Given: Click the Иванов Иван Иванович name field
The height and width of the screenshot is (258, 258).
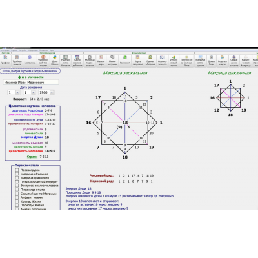Looking at the screenshot, I should pyautogui.click(x=31, y=83).
